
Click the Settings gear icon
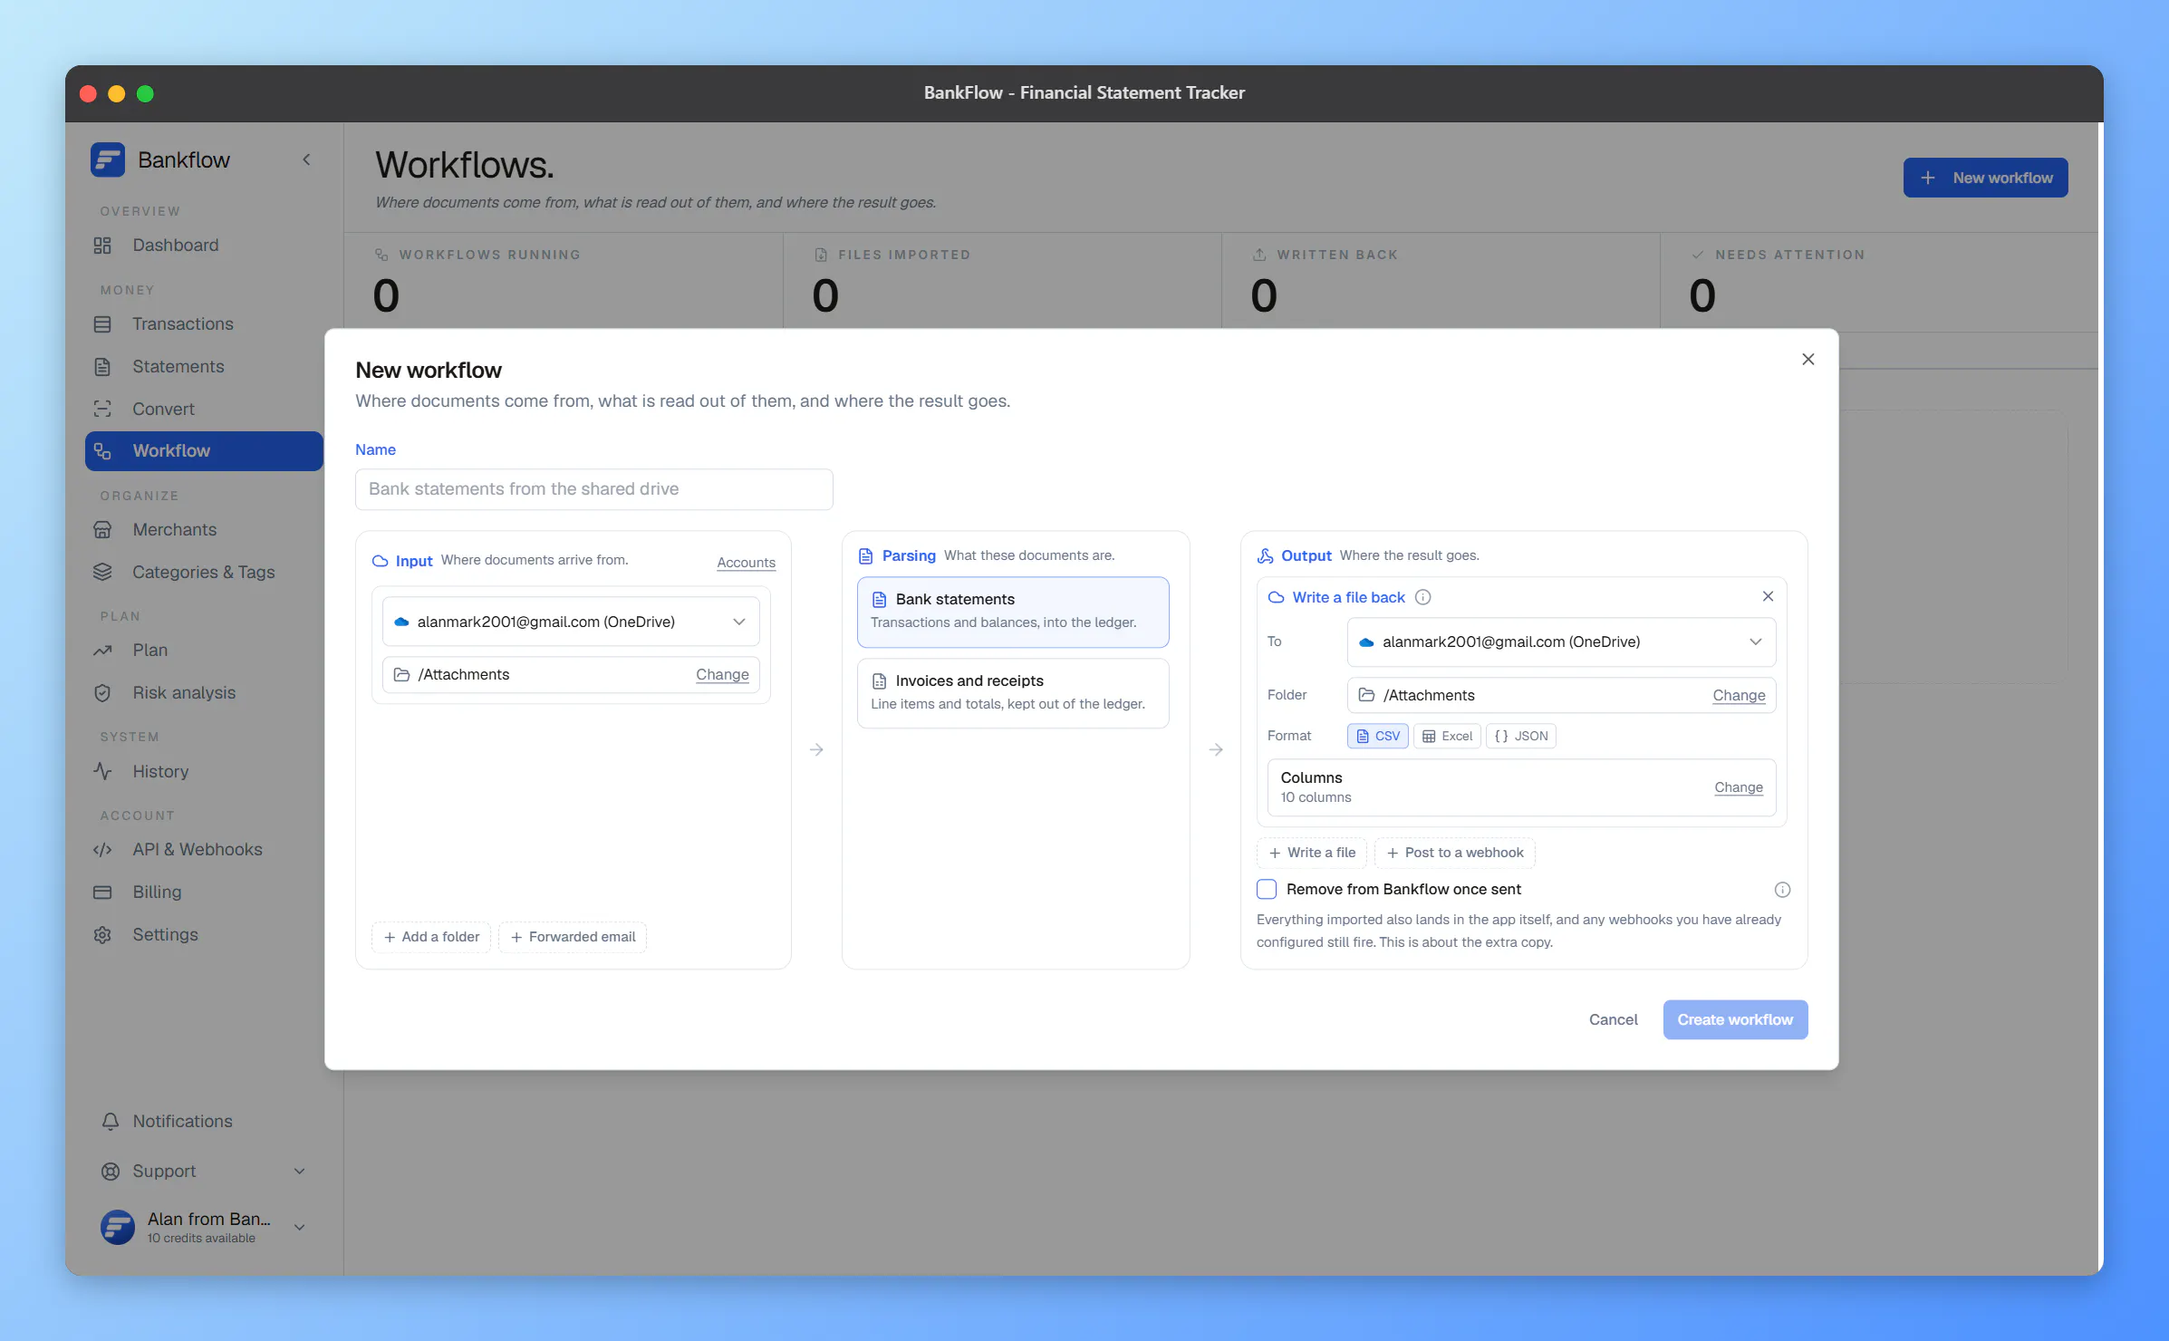(x=102, y=935)
